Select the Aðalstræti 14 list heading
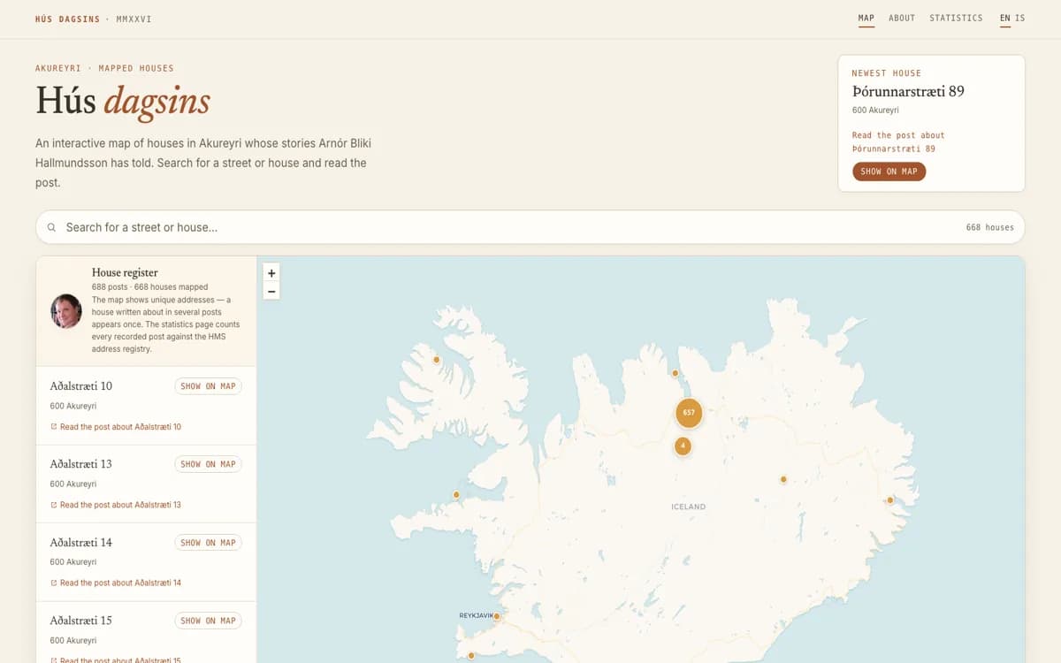Screen dimensions: 1061x663 tap(81, 543)
